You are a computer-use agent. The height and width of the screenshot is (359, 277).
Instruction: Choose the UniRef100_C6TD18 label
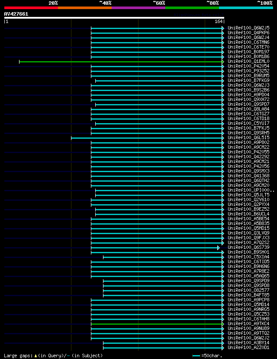coord(248,119)
